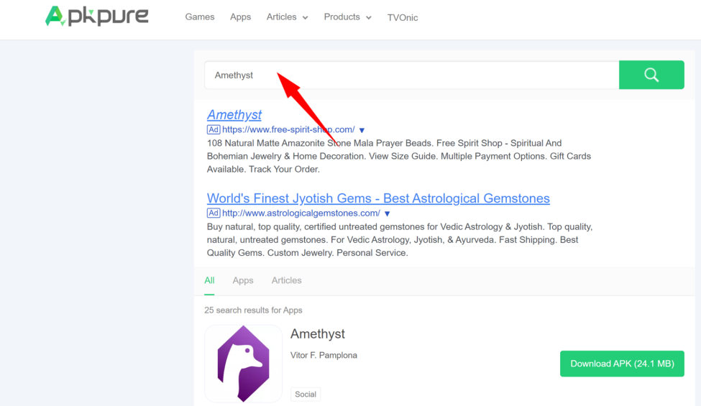Image resolution: width=701 pixels, height=406 pixels.
Task: Switch to the Articles results tab
Action: tap(287, 280)
